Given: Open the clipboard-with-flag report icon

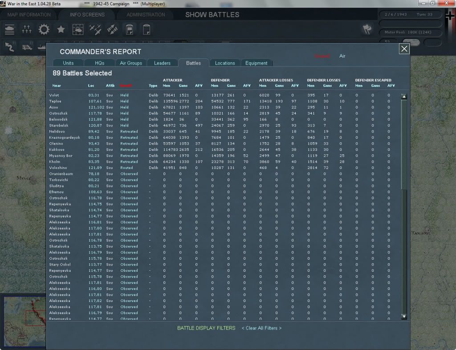Looking at the screenshot, I should click(130, 29).
